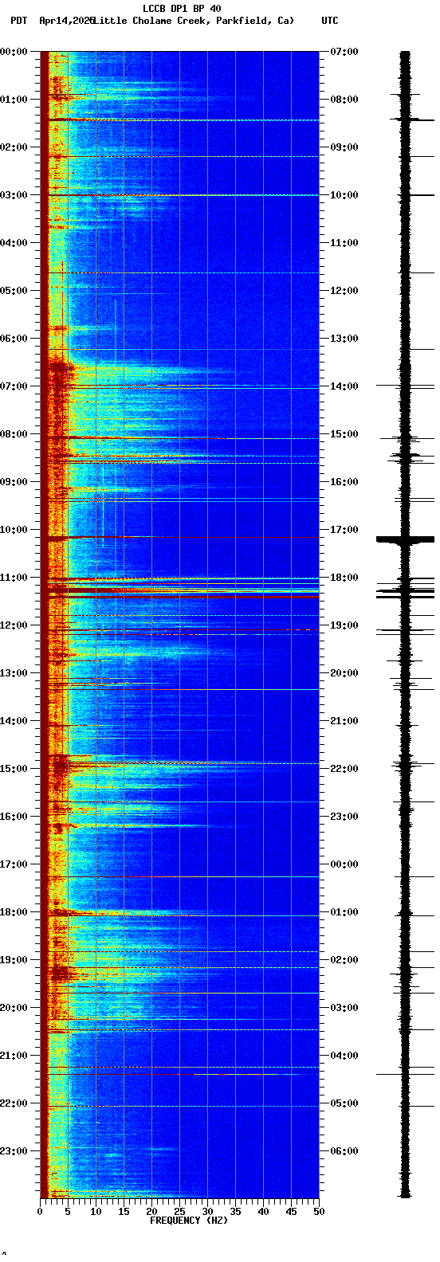Click the "20" tick on the frequency axis

(151, 1212)
